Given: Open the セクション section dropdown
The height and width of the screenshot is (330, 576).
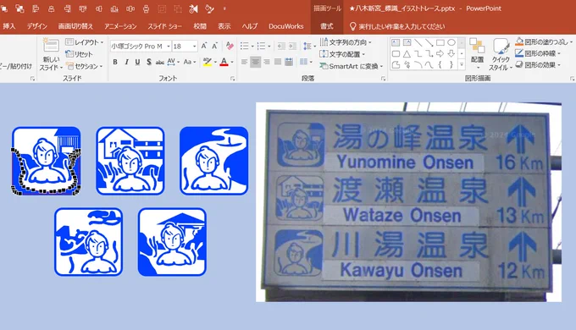Looking at the screenshot, I should 85,66.
